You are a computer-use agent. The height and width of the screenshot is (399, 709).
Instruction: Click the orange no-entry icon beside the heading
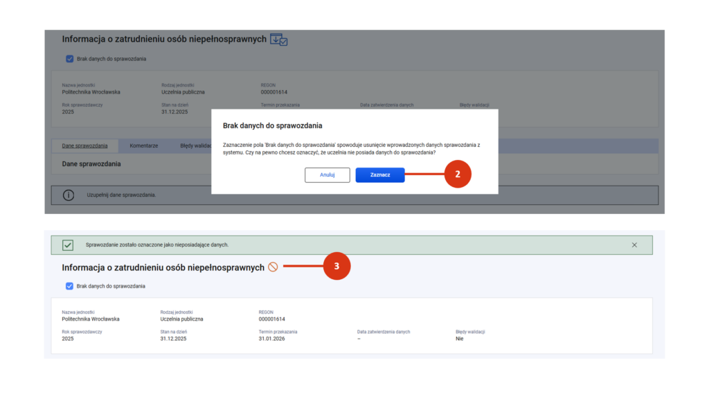coord(273,267)
